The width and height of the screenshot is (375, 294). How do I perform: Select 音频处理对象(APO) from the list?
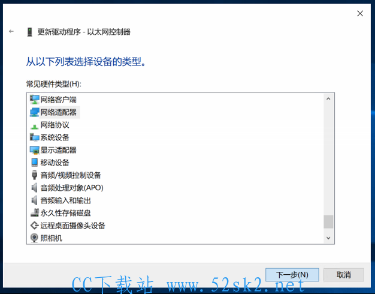(x=72, y=188)
